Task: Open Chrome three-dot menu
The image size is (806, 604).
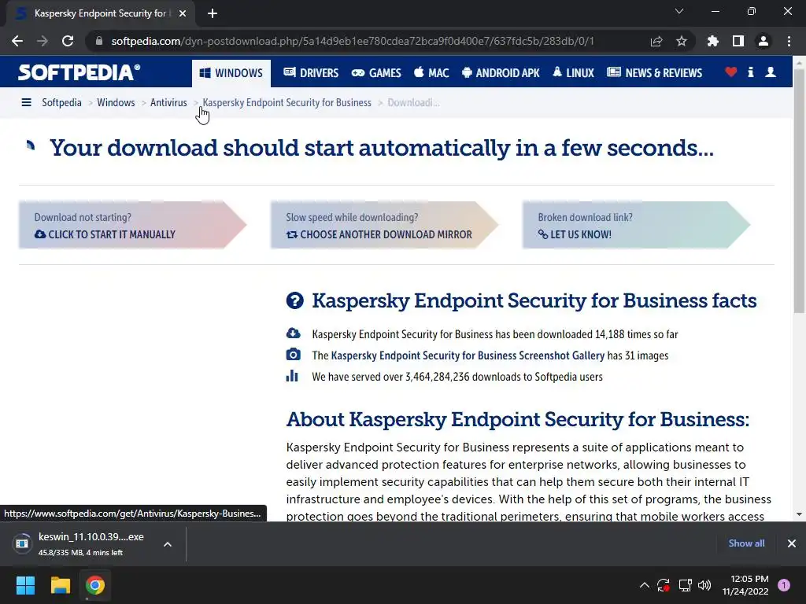Action: 789,41
